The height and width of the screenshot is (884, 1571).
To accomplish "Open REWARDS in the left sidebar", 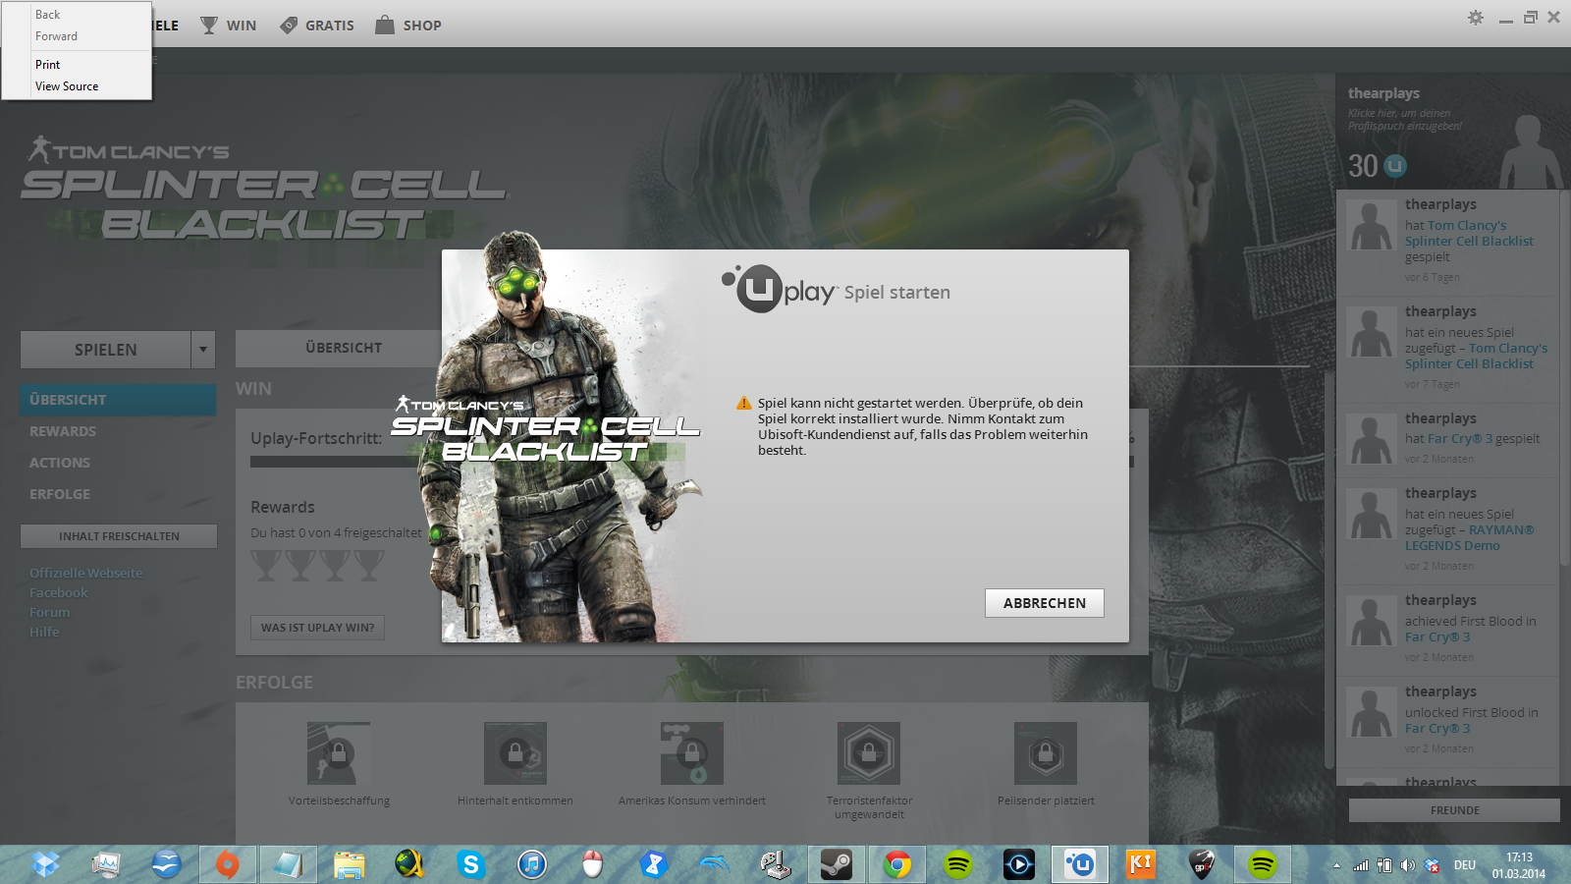I will coord(63,431).
